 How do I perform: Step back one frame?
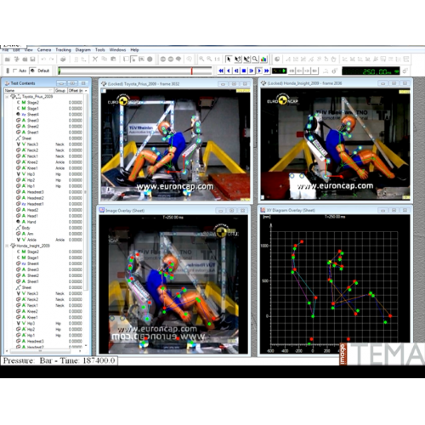coord(236,71)
